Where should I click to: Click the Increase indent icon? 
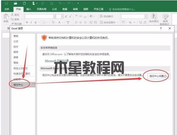pyautogui.click(x=95, y=22)
